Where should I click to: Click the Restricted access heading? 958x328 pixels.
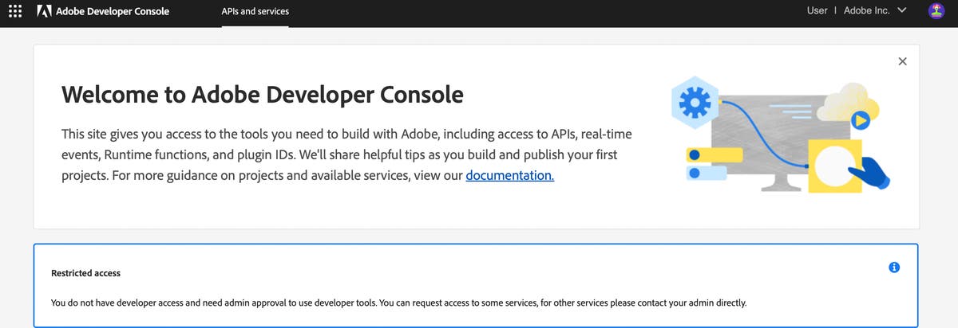[85, 273]
